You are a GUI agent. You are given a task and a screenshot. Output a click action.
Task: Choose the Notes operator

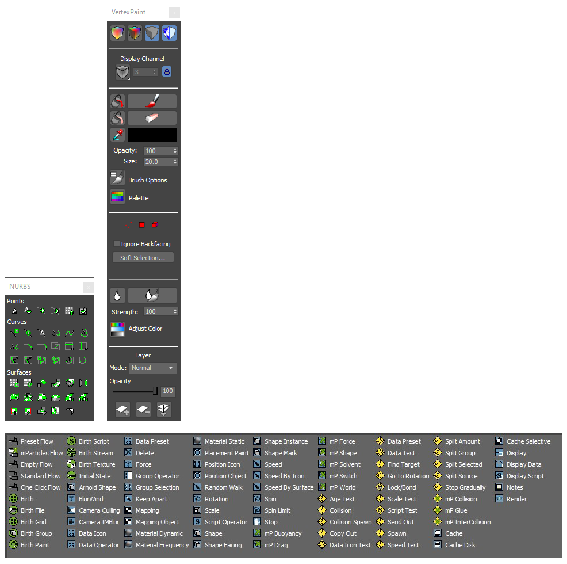click(509, 487)
